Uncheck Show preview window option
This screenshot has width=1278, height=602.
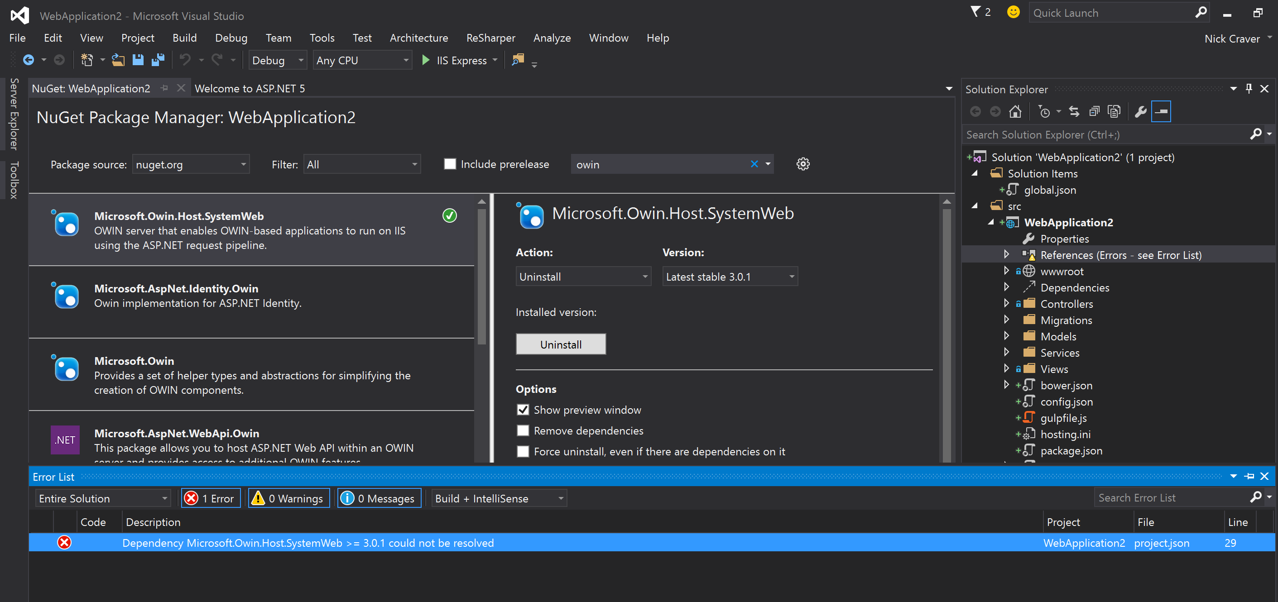[x=523, y=410]
